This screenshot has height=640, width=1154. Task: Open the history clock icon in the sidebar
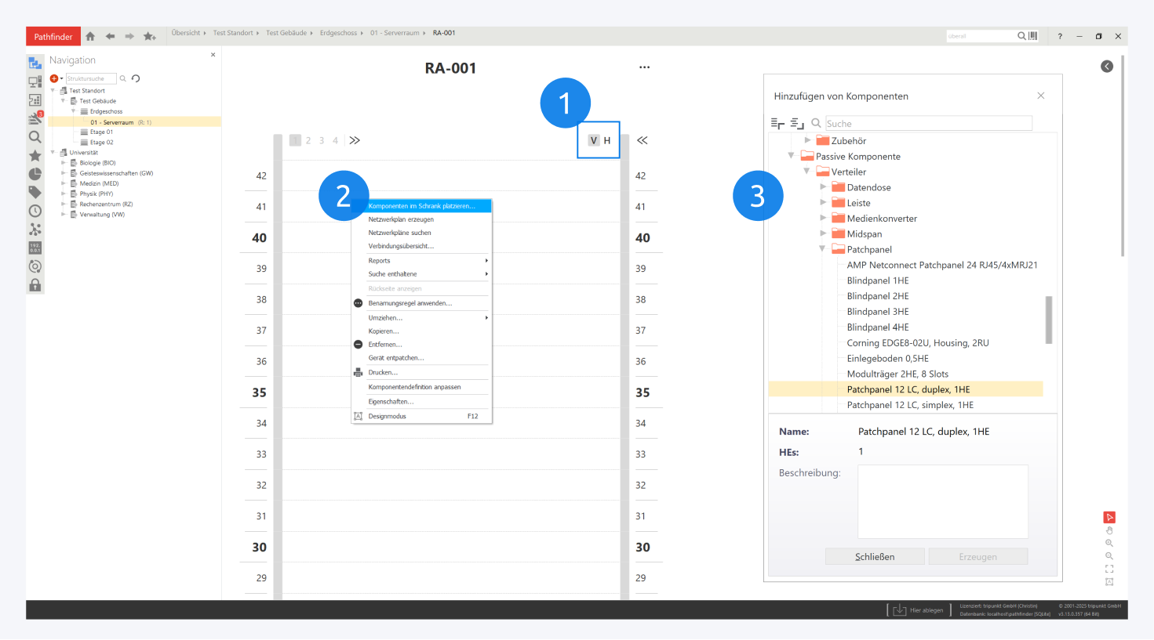pos(35,211)
